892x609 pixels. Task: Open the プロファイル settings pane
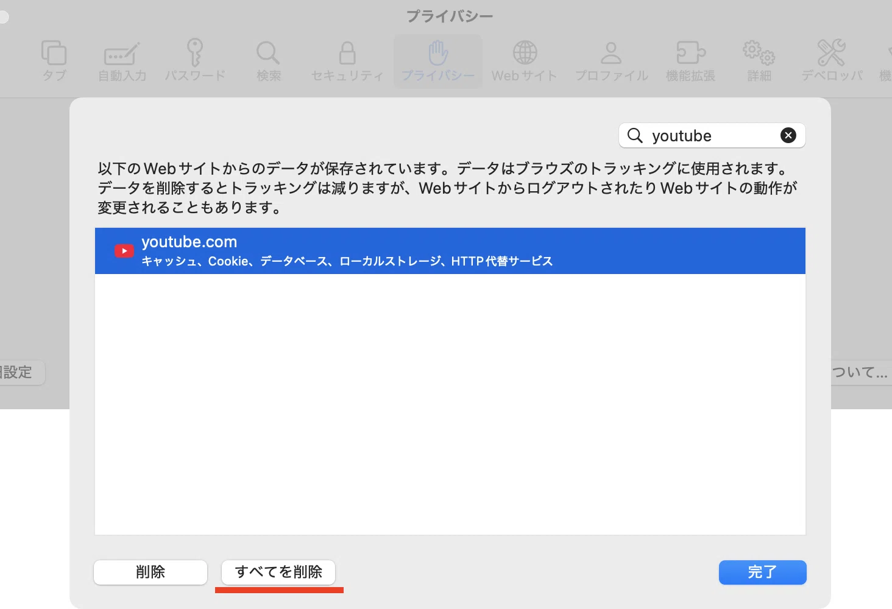(612, 61)
